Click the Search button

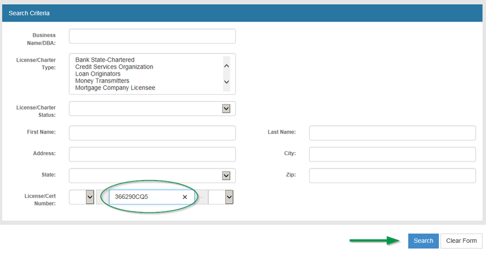click(x=423, y=240)
